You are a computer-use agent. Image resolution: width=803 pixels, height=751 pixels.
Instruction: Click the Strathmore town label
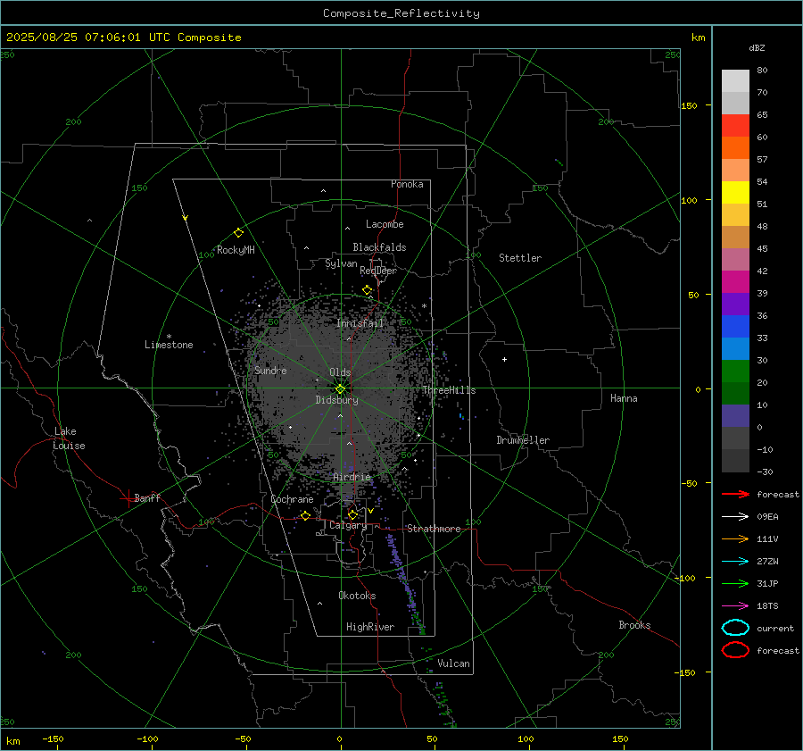tap(434, 529)
